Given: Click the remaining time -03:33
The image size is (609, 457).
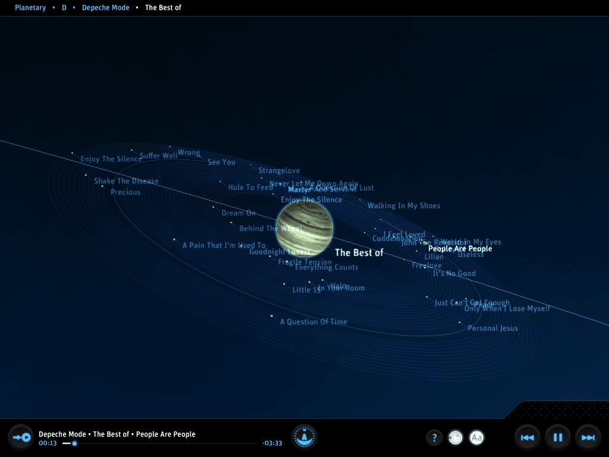Looking at the screenshot, I should click(272, 443).
